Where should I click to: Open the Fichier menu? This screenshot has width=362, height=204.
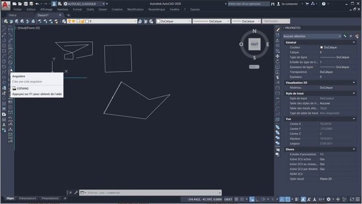18,10
